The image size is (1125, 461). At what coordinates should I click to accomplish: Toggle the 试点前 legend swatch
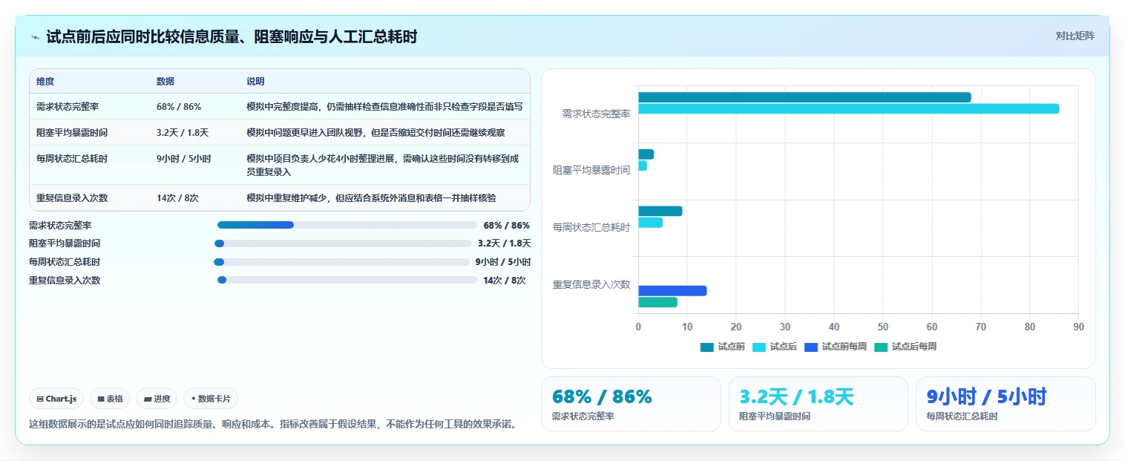(706, 347)
